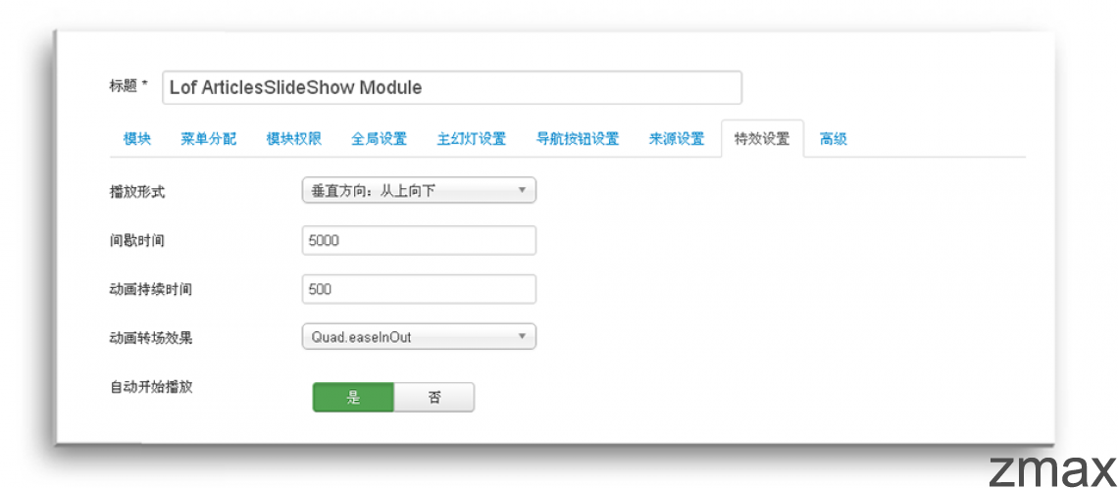Click the 动画转场效果 label
The width and height of the screenshot is (1118, 488).
click(150, 338)
